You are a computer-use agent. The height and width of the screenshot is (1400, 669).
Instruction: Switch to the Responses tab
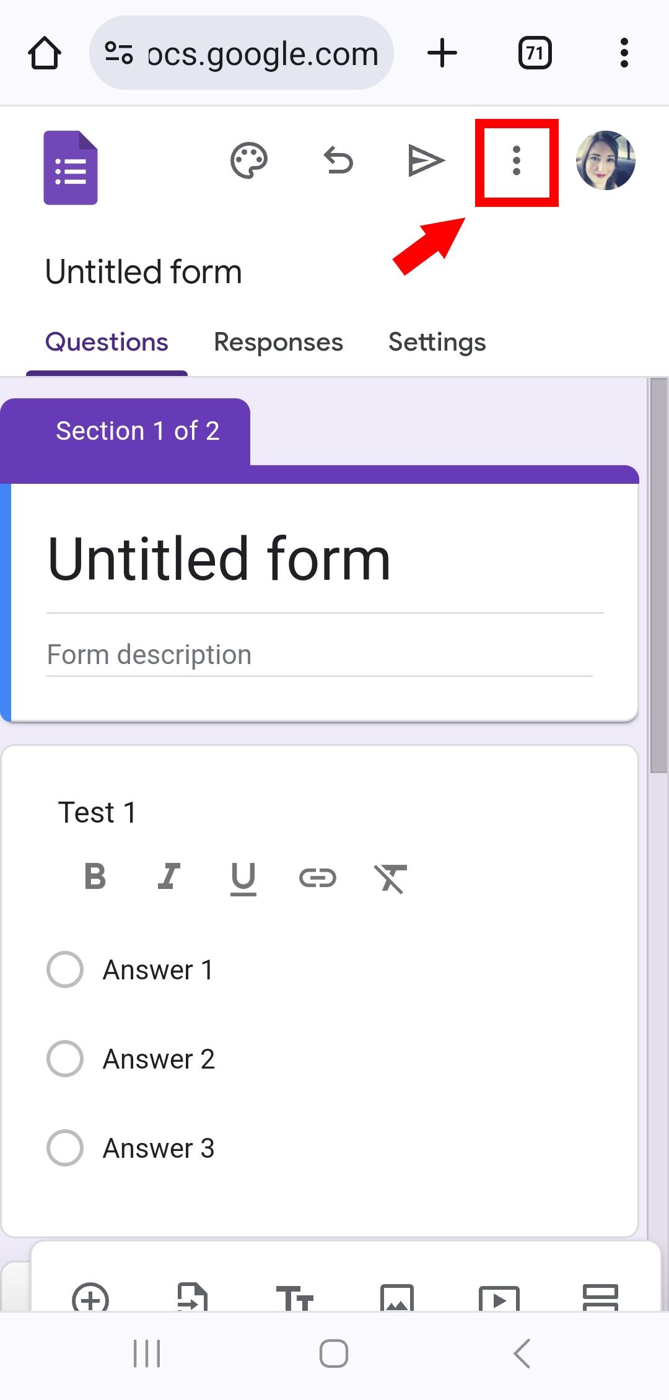tap(278, 341)
